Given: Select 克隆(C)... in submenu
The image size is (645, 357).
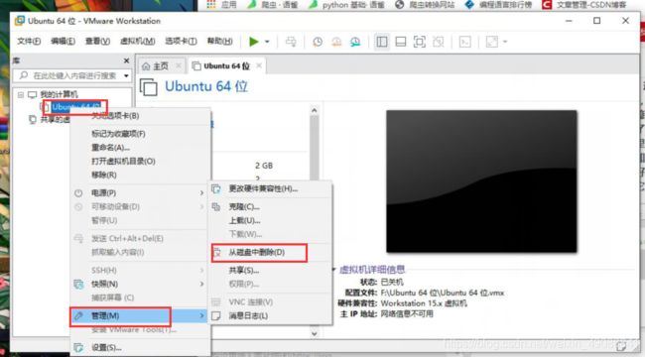Looking at the screenshot, I should point(271,207).
